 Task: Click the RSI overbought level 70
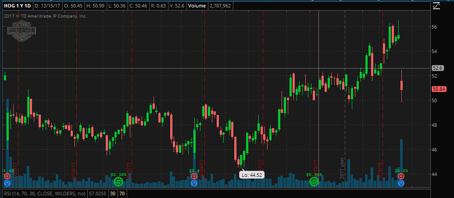(122, 193)
